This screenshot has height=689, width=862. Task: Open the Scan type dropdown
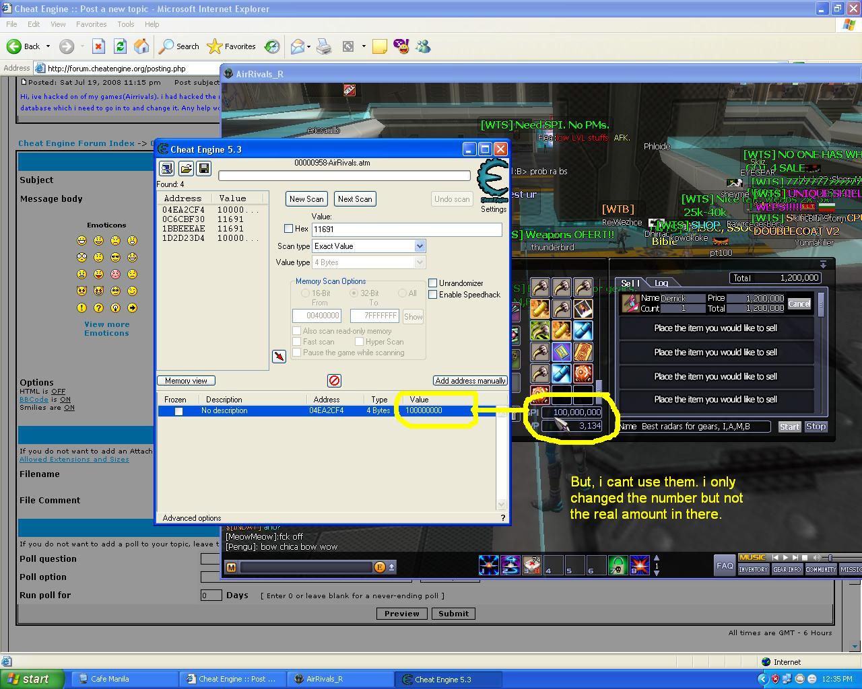tap(420, 246)
